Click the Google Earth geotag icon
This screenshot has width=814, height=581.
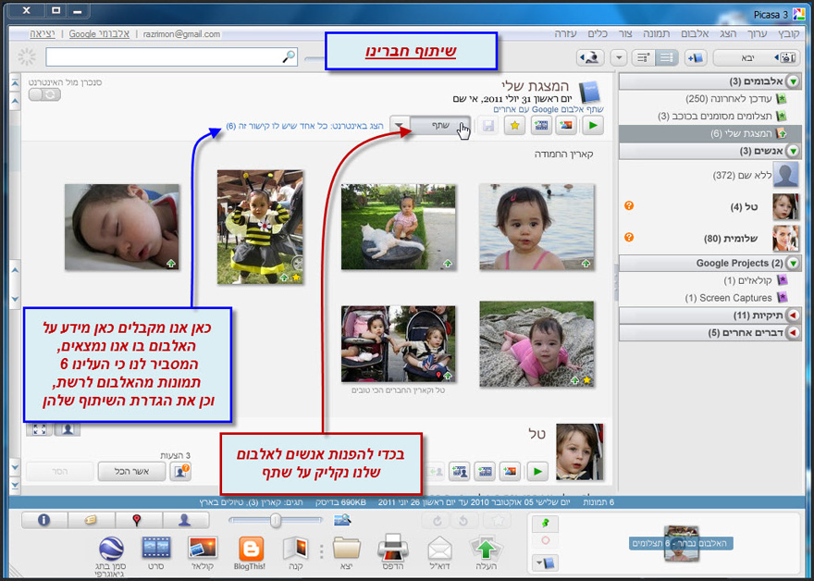pyautogui.click(x=111, y=557)
